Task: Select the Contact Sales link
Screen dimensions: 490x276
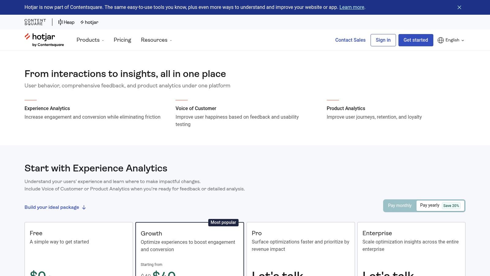Action: pos(350,40)
